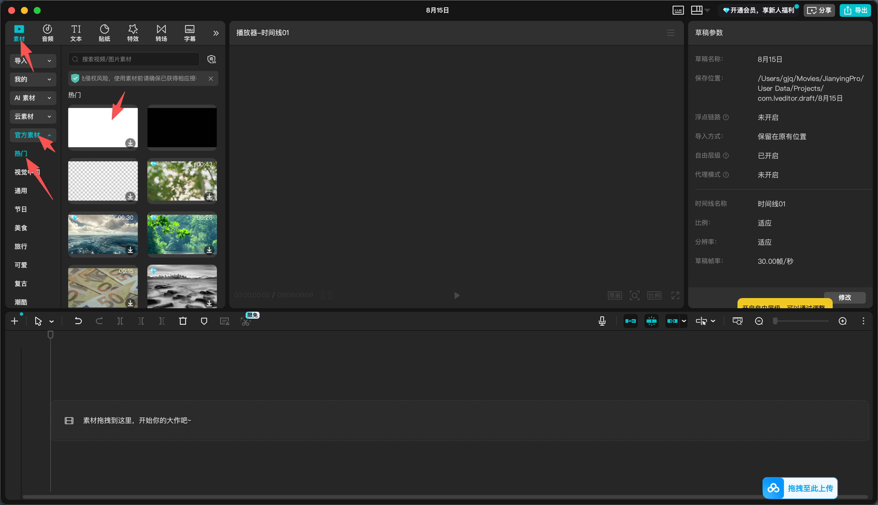Zoom in the timeline

pyautogui.click(x=843, y=321)
